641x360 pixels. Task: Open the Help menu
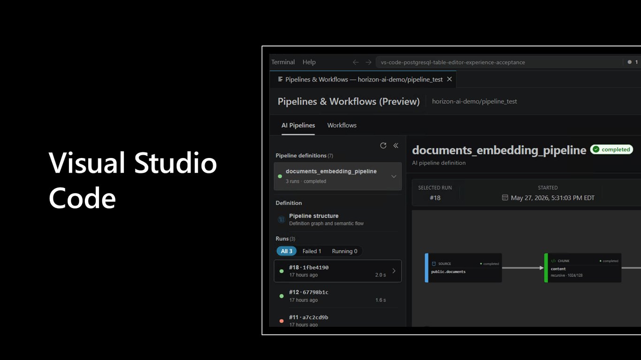tap(309, 62)
